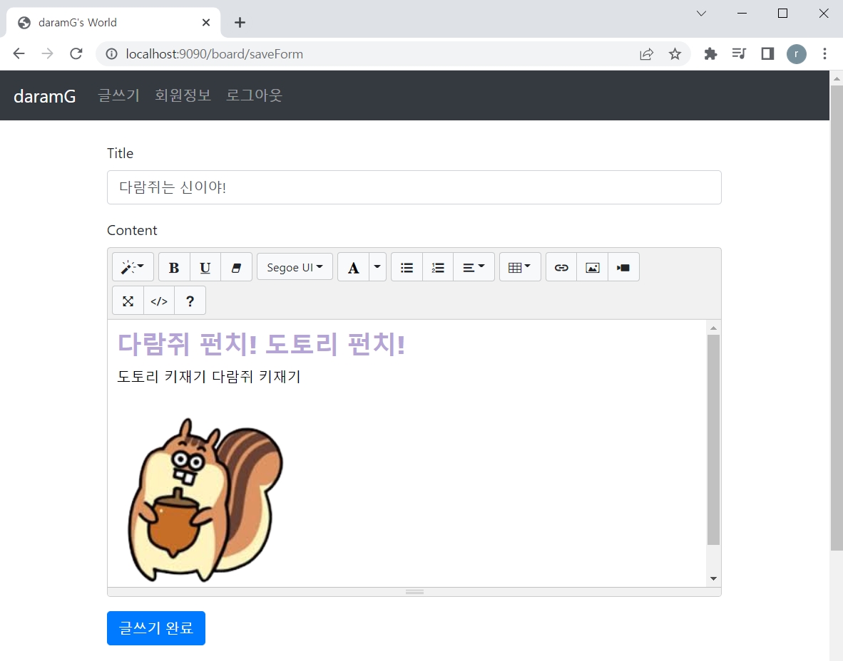
Task: Click the insert picture icon
Action: [x=593, y=267]
